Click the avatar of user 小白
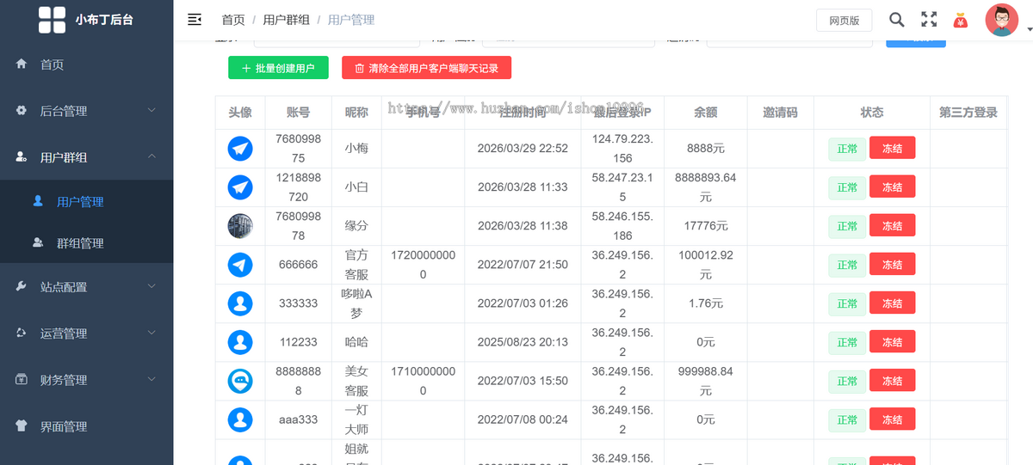 click(x=240, y=187)
